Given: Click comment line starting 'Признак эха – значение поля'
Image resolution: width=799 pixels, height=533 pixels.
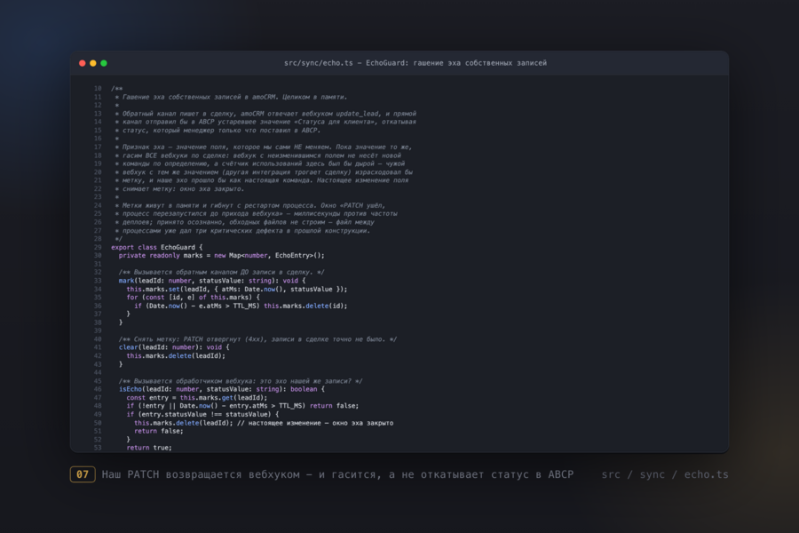Looking at the screenshot, I should [x=264, y=147].
